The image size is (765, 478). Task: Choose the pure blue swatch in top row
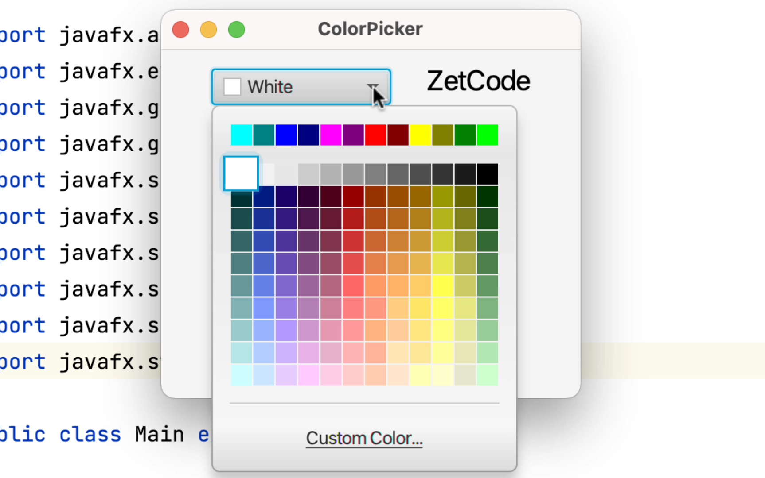click(286, 135)
